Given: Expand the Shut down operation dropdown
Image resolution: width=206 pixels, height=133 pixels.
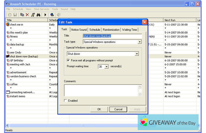Looking at the screenshot, I should [x=137, y=54].
